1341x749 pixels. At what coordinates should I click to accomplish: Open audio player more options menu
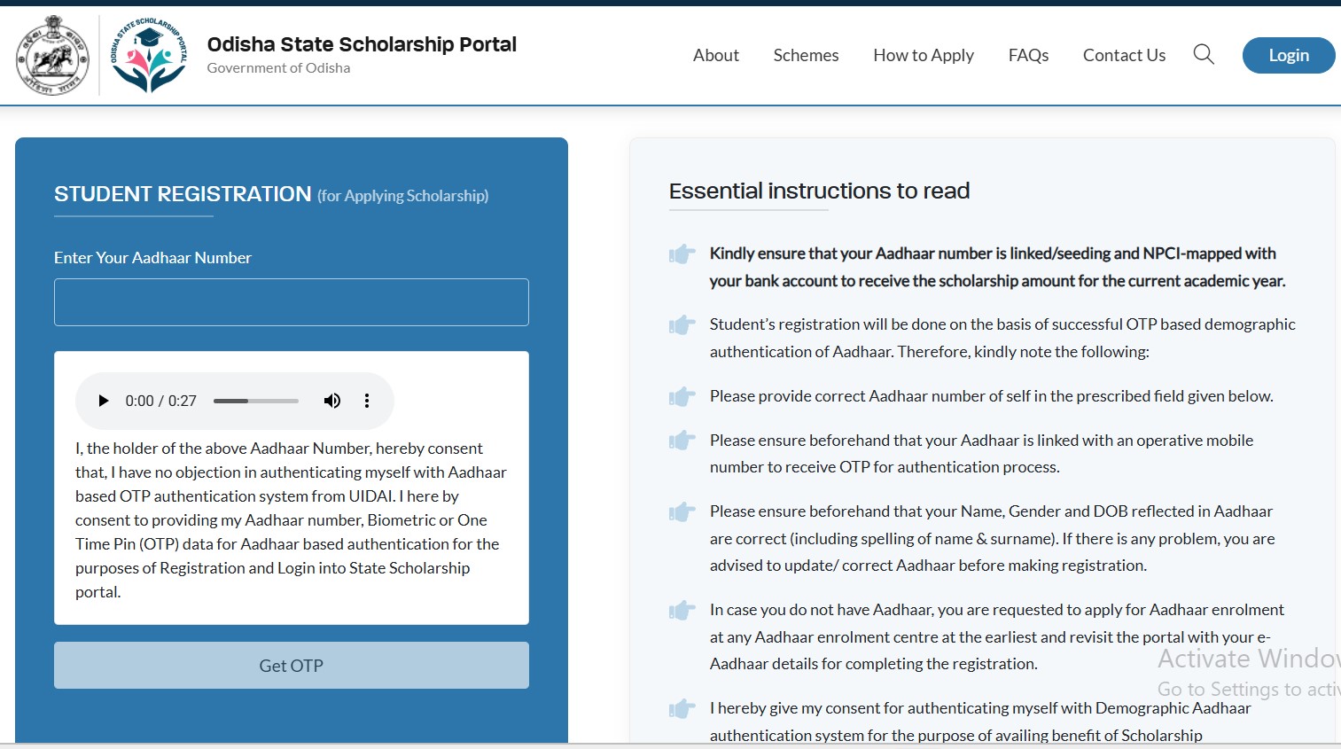point(367,401)
